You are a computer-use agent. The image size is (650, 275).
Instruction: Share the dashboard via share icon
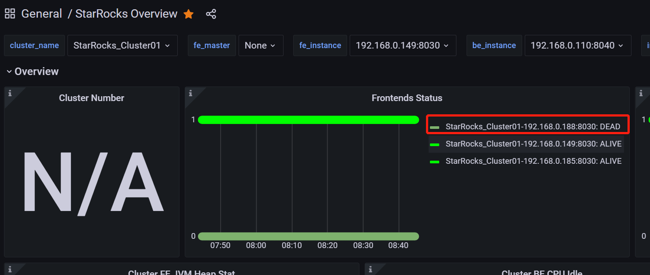pyautogui.click(x=211, y=14)
